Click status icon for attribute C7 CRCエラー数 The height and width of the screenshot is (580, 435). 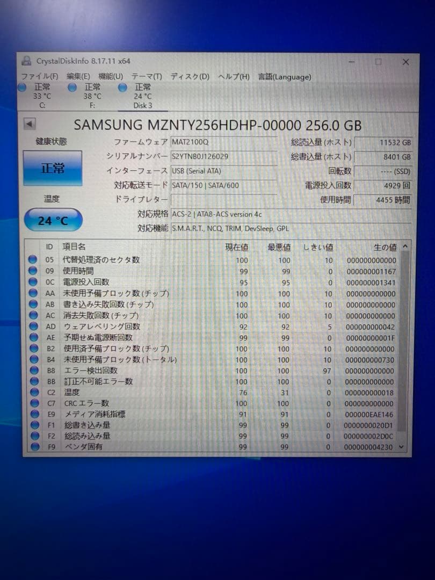[x=35, y=403]
